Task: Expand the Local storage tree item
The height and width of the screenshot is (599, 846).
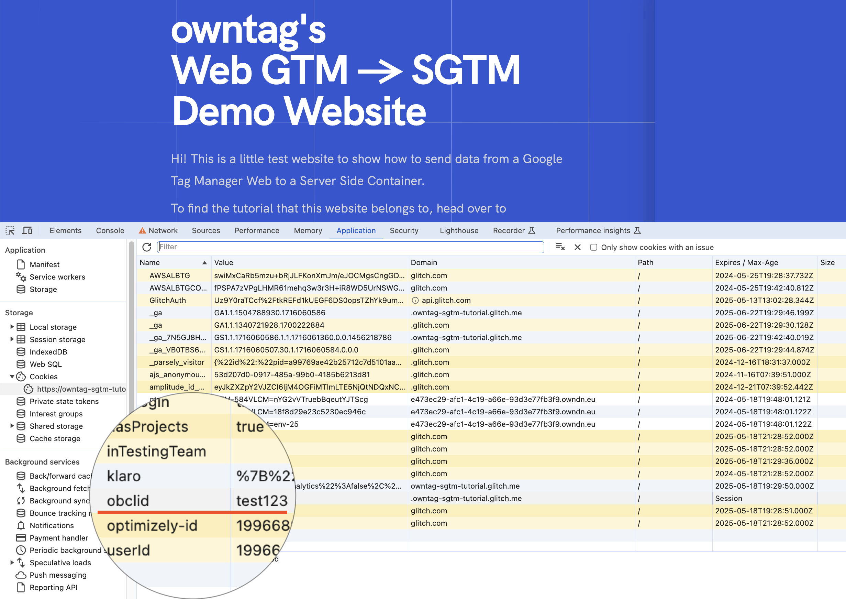Action: coord(12,327)
